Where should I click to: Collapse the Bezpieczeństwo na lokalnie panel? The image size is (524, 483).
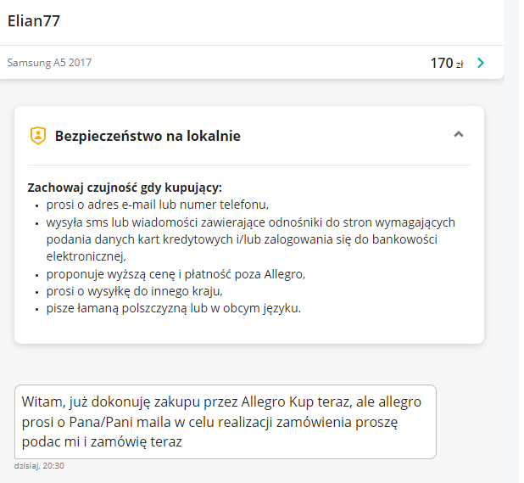point(459,134)
